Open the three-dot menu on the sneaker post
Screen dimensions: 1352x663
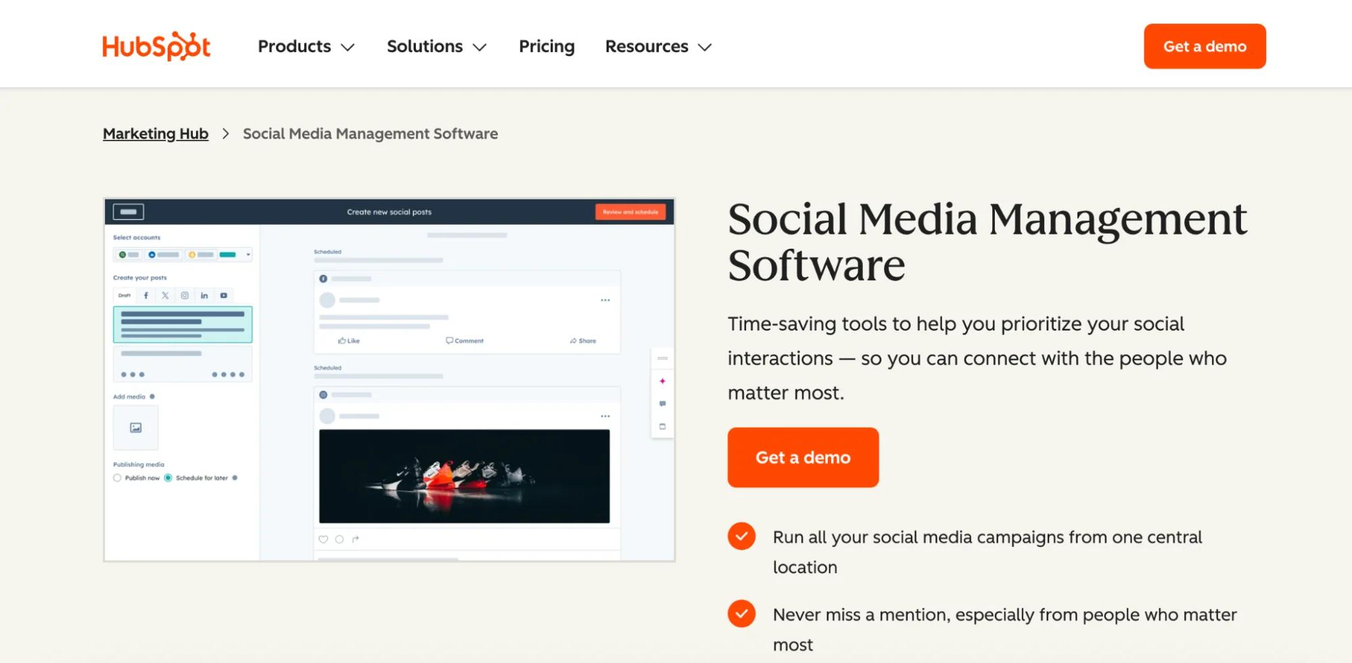605,416
